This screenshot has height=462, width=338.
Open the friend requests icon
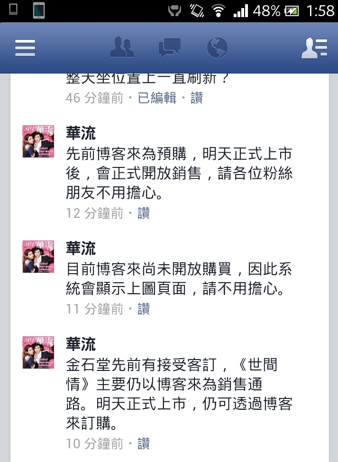(122, 47)
